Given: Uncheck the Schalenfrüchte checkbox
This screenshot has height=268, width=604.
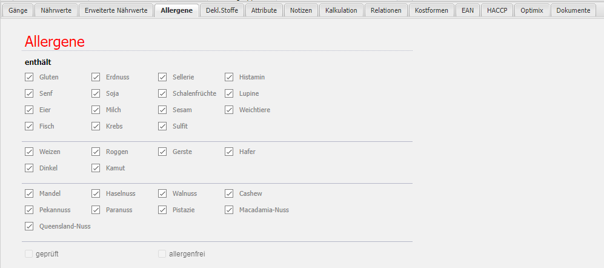Looking at the screenshot, I should (162, 93).
